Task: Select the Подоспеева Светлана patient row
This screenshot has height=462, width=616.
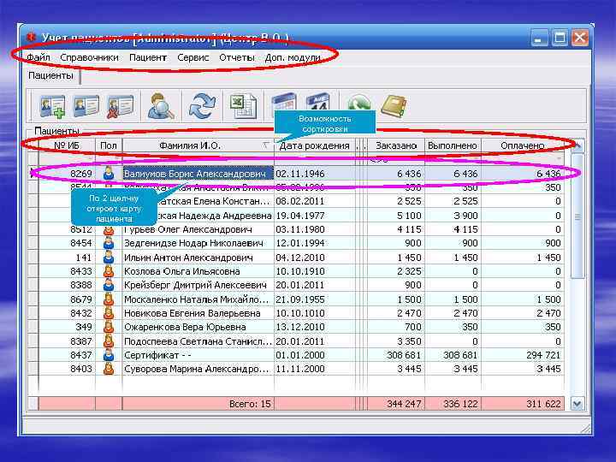Action: [198, 341]
